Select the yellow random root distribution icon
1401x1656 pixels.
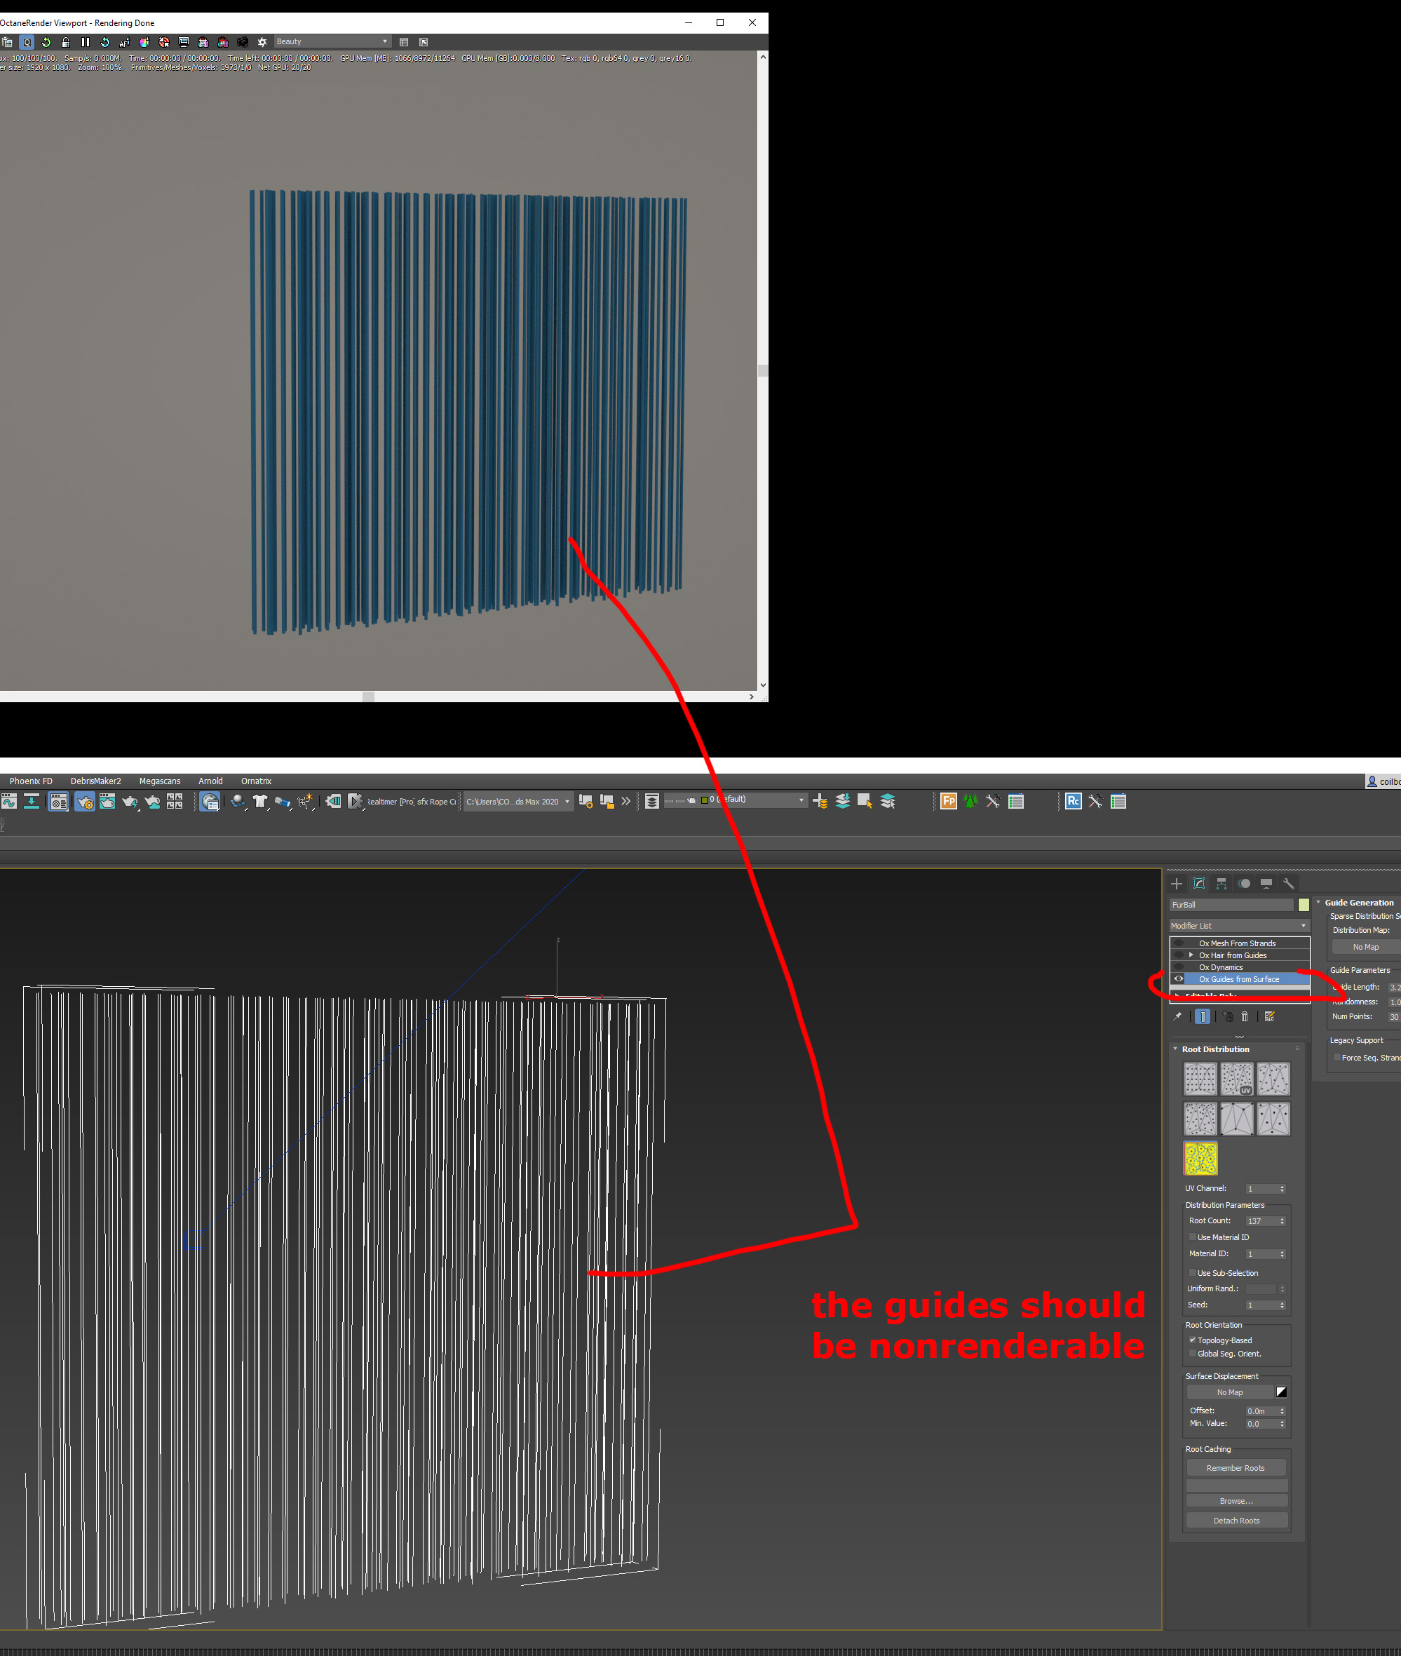click(1200, 1159)
